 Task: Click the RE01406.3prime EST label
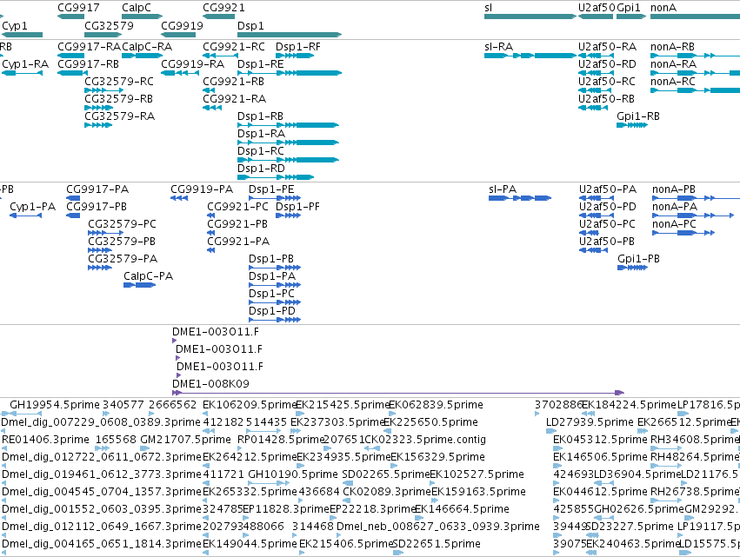(45, 439)
